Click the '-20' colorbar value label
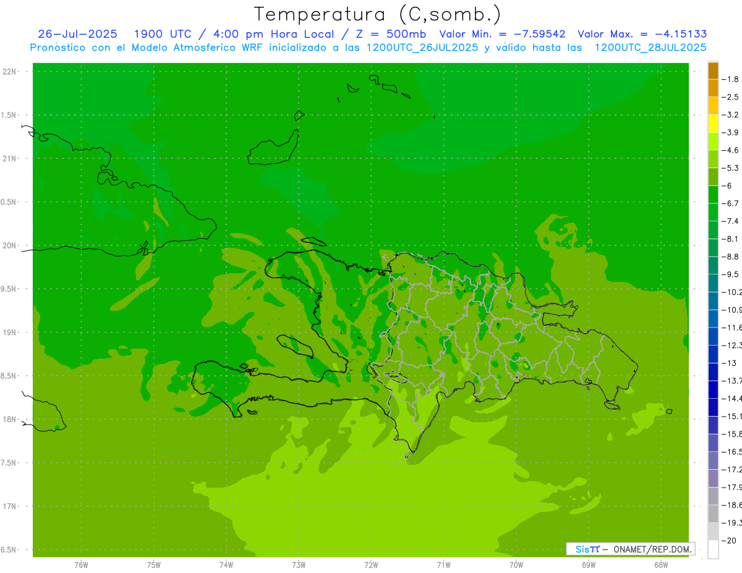 click(730, 540)
